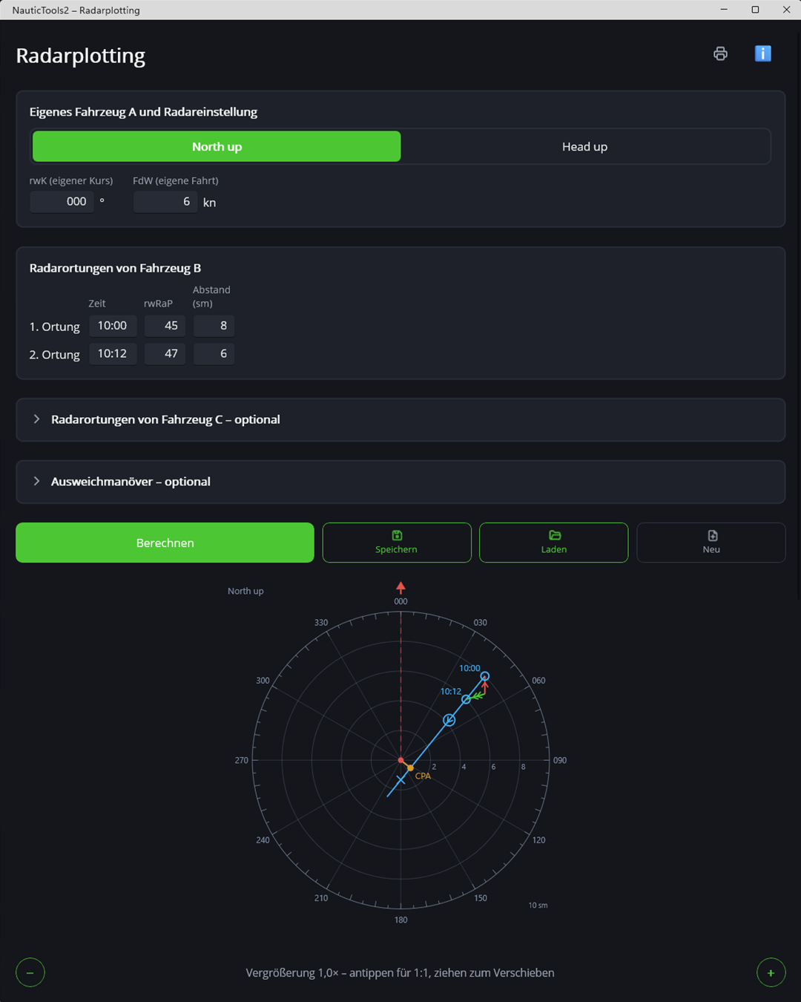Click the folder icon on Laden
The image size is (801, 1002).
[x=554, y=535]
